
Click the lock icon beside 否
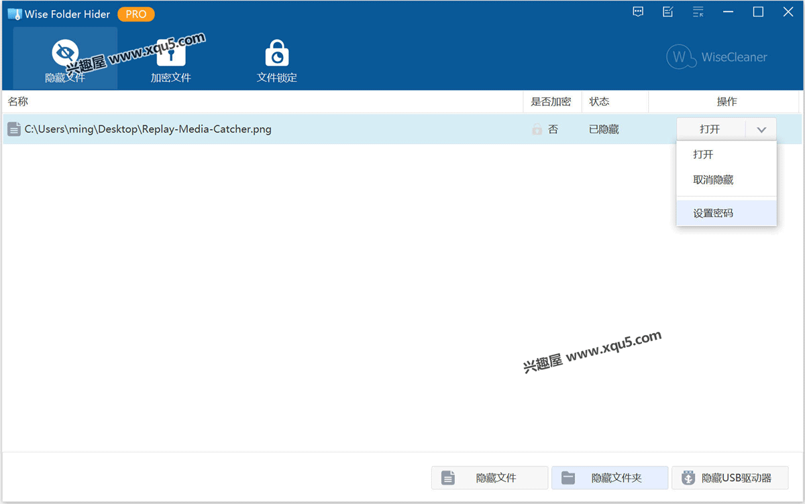coord(537,129)
